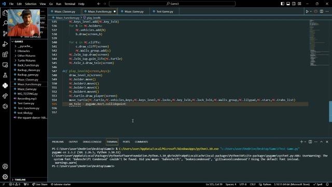
Task: Click tabnine starter in the status bar
Action: pos(61,184)
